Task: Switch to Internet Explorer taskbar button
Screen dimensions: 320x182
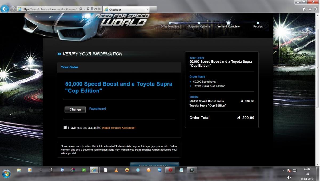Action: pyautogui.click(x=94, y=170)
